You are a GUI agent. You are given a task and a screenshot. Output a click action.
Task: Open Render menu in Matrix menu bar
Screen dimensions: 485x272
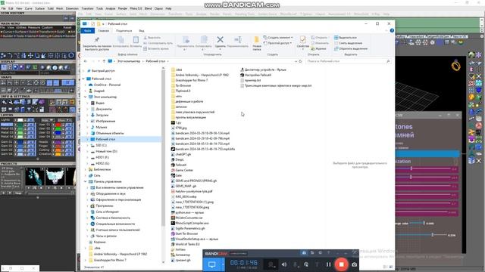click(x=123, y=8)
